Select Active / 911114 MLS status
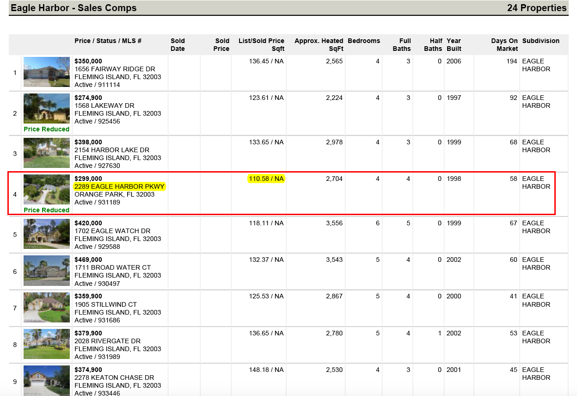This screenshot has height=396, width=577. pyautogui.click(x=97, y=85)
